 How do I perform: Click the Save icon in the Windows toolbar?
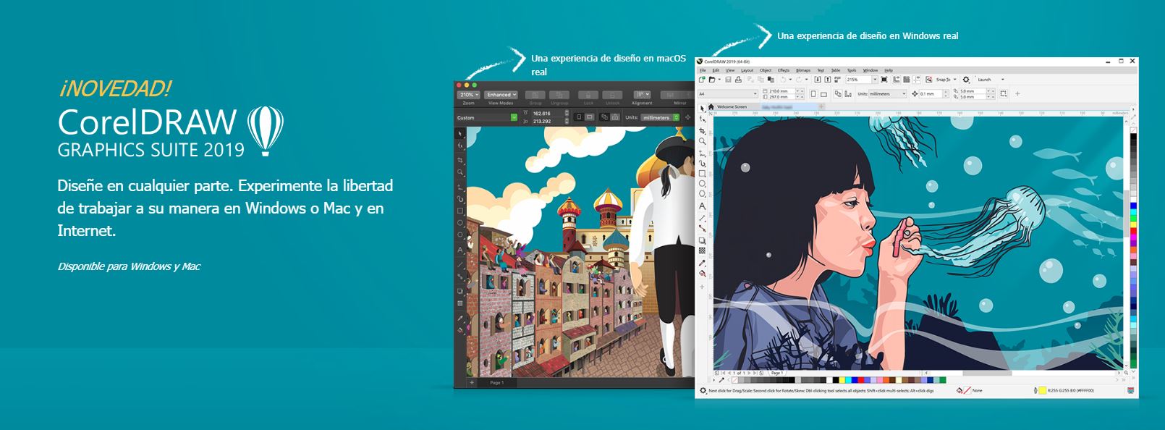coord(728,80)
